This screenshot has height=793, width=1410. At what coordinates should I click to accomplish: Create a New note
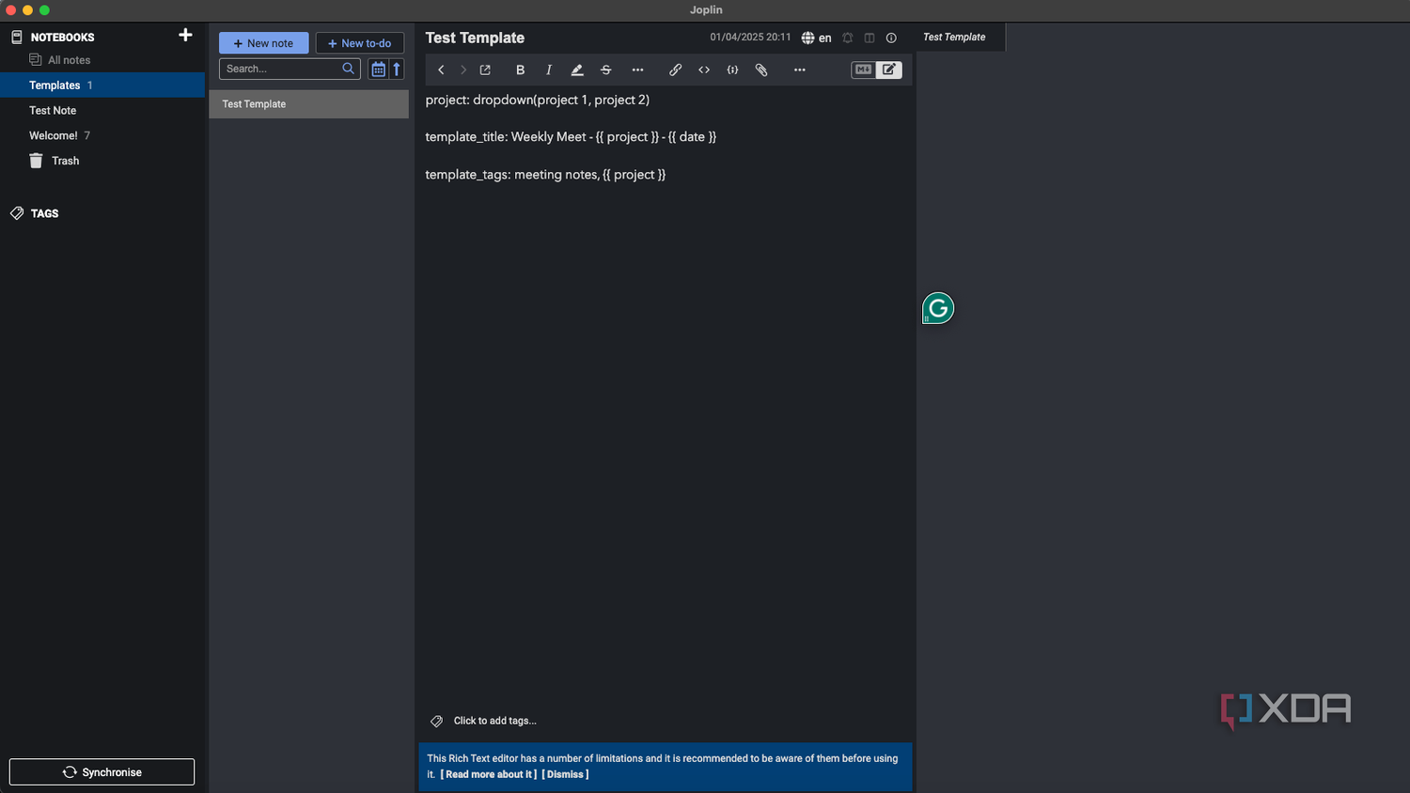click(263, 43)
